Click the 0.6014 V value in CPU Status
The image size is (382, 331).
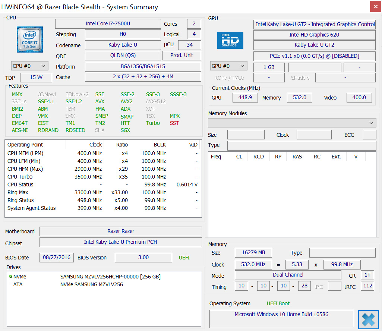(187, 185)
